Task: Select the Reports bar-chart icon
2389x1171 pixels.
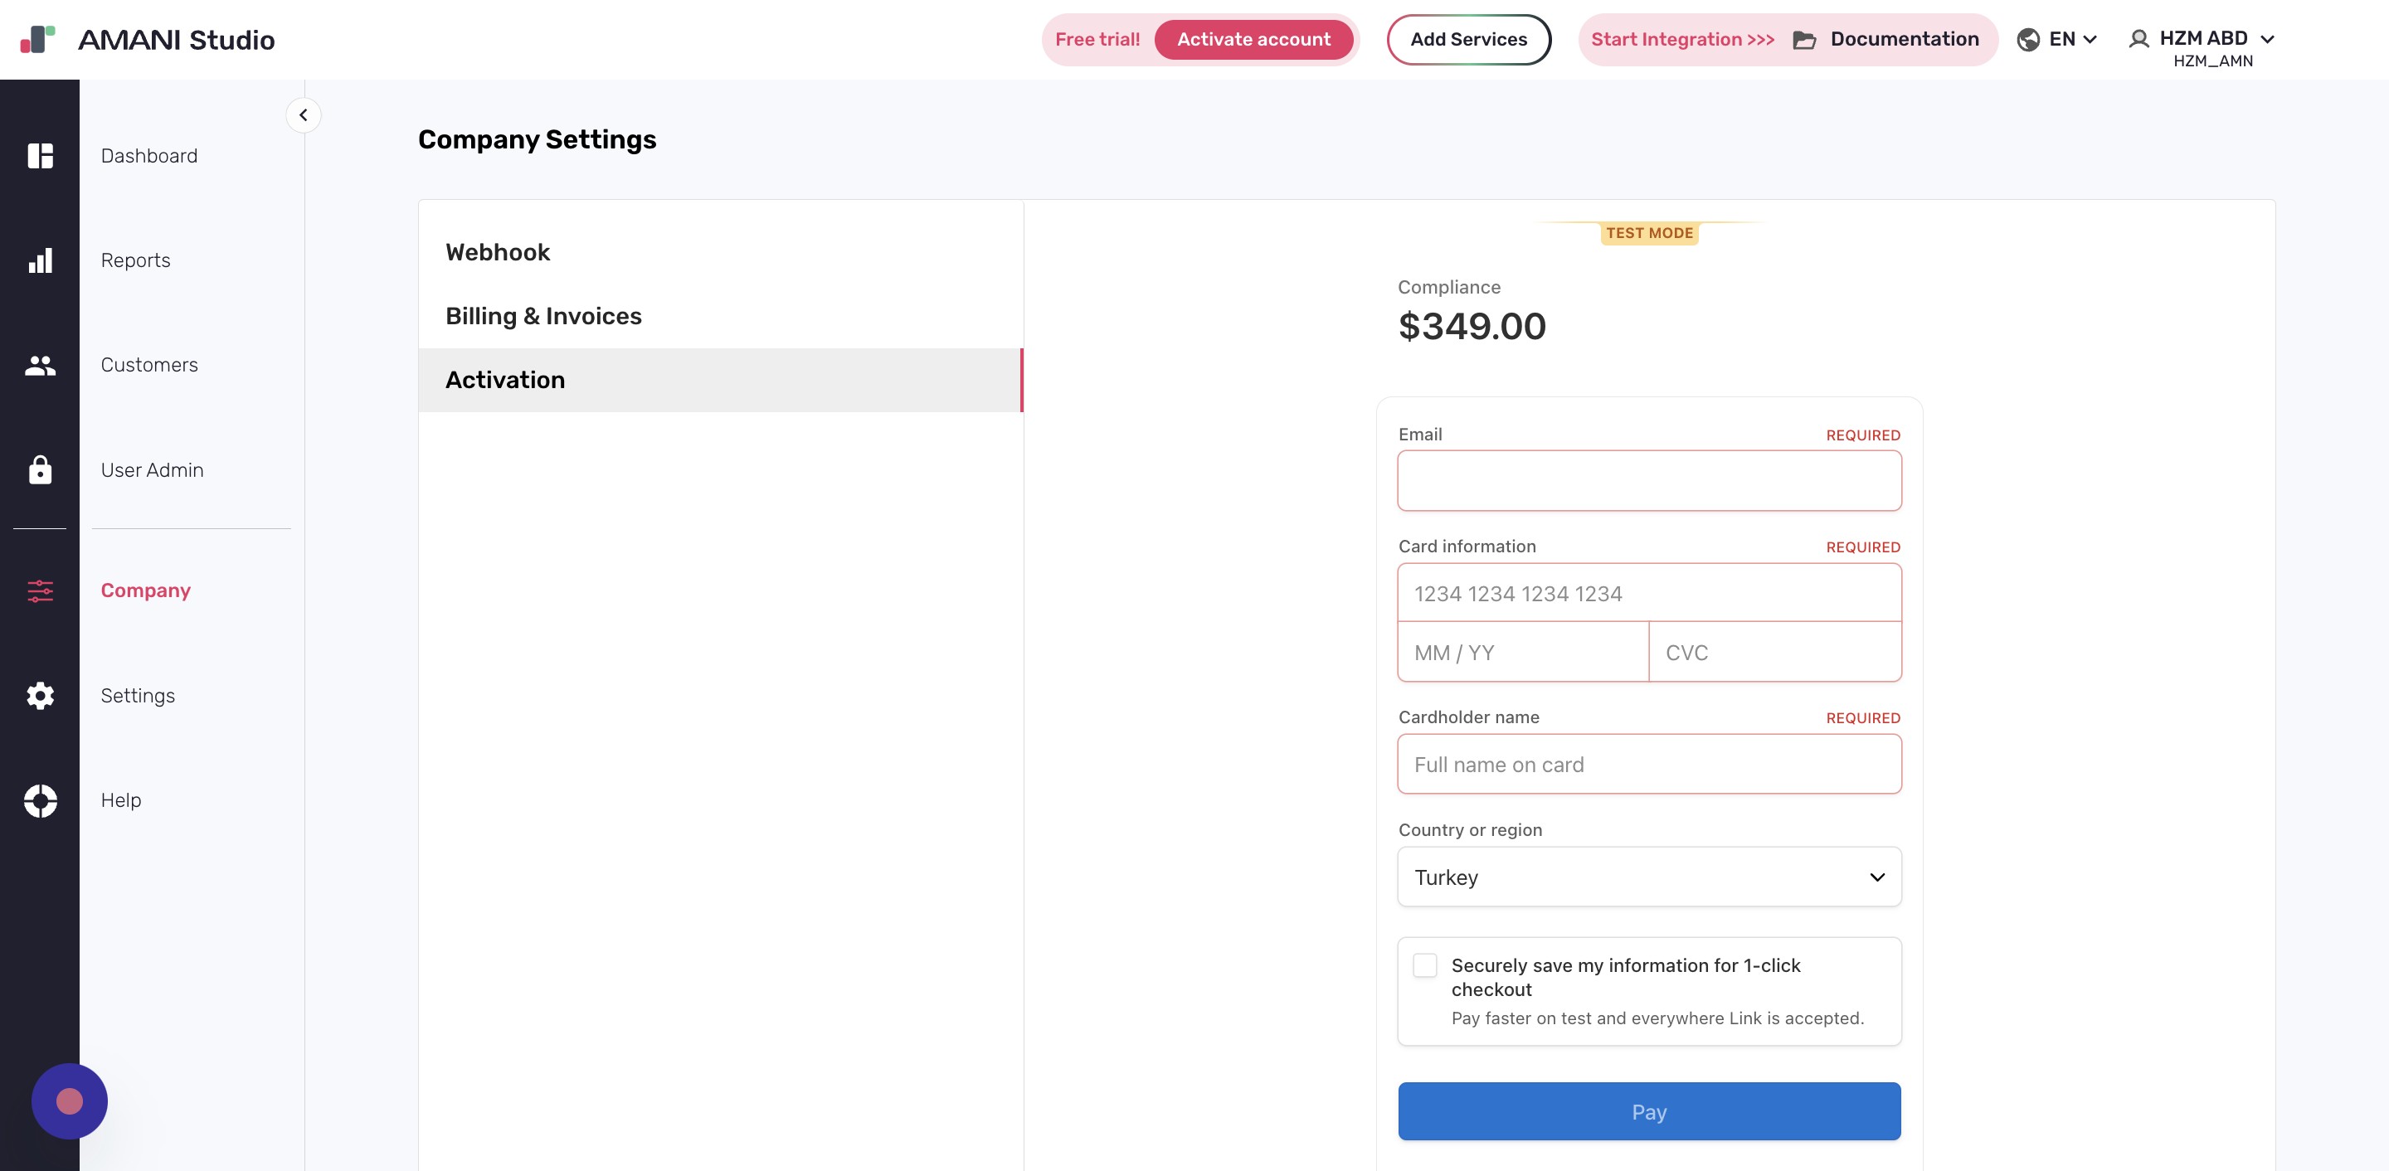Action: pyautogui.click(x=41, y=260)
